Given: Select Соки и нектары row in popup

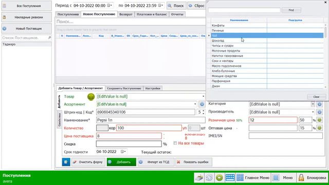Looking at the screenshot, I should point(267,61).
